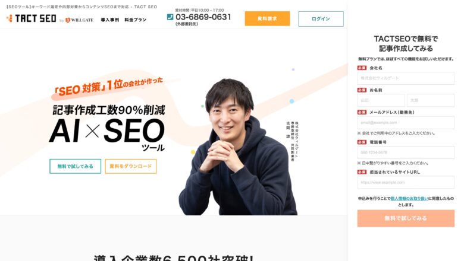Viewport: 464px width, 261px height.
Task: Click the Willgate logo in header
Action: point(79,20)
